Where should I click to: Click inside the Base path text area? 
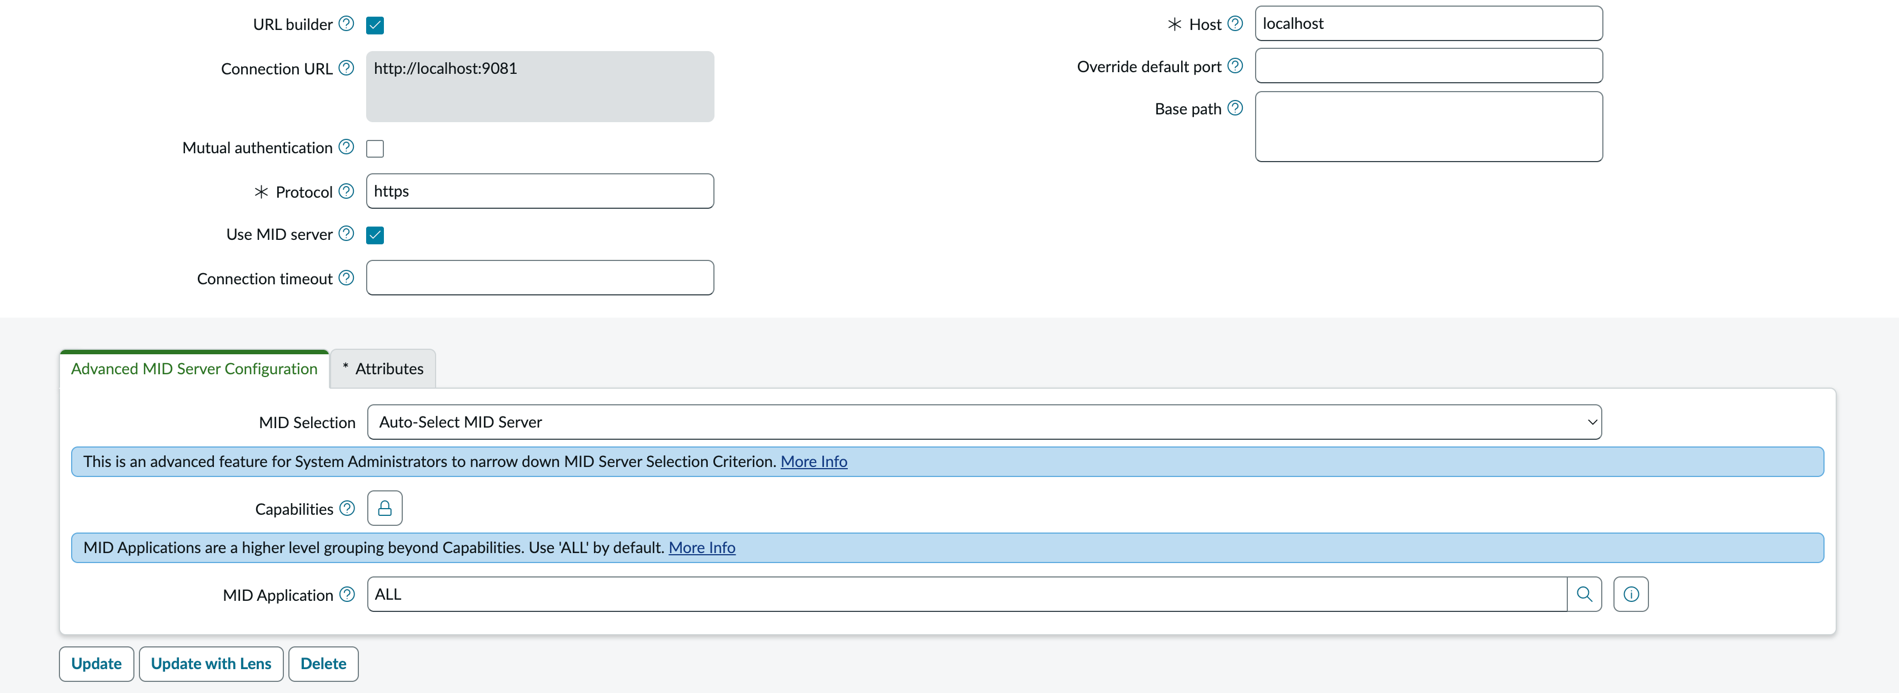tap(1428, 127)
